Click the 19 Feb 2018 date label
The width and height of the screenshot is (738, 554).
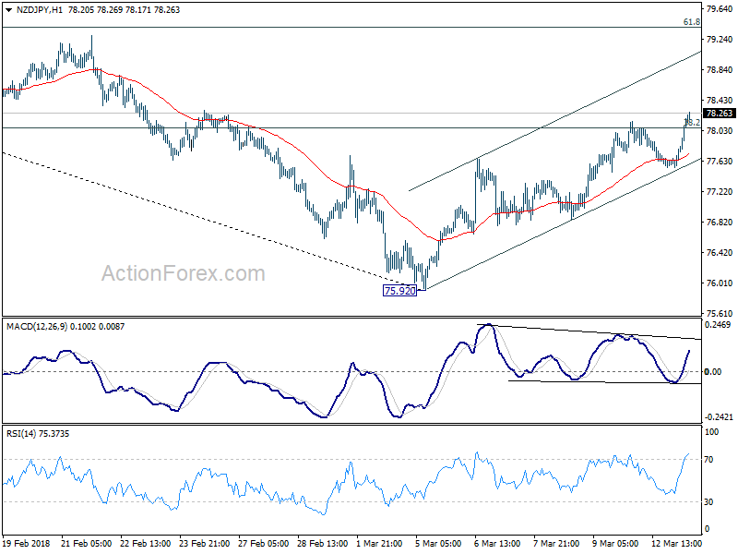click(27, 544)
